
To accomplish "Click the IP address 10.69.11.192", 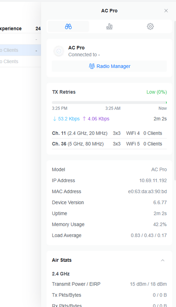I will click(153, 180).
